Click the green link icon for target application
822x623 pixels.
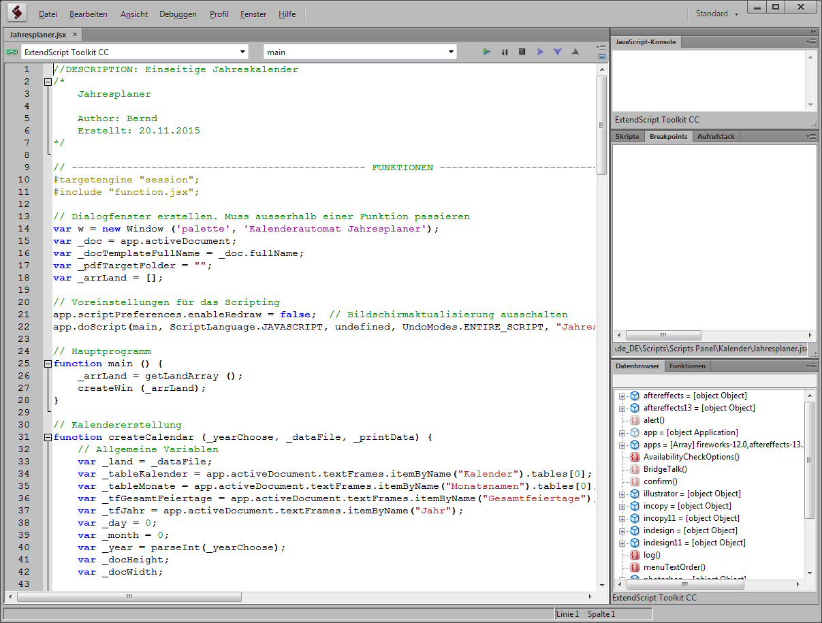[11, 52]
